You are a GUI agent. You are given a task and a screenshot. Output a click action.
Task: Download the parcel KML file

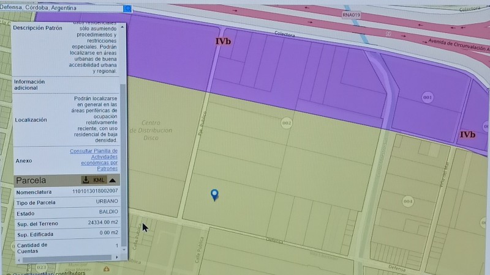coord(94,180)
